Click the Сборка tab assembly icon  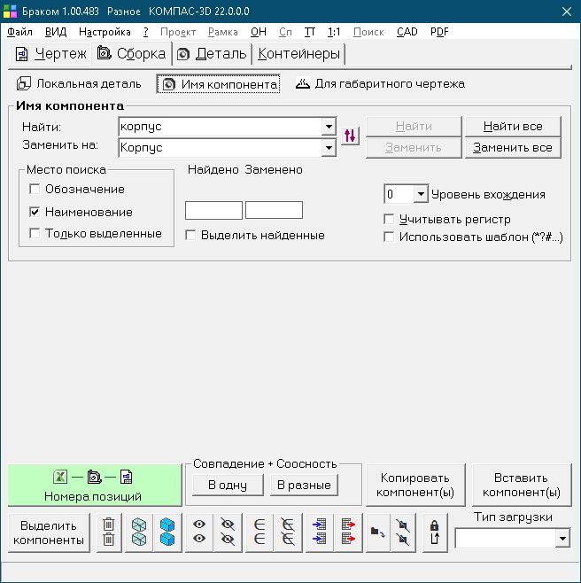(105, 53)
